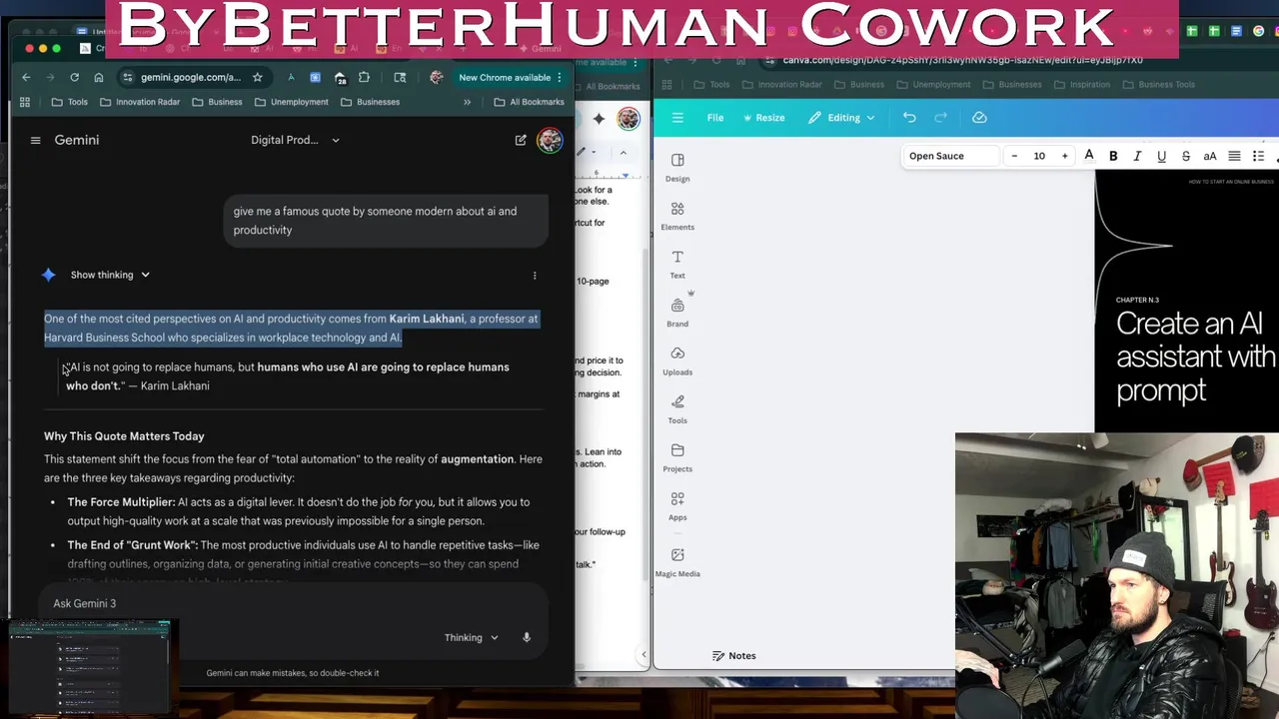Open Canva Projects panel
Image resolution: width=1279 pixels, height=719 pixels.
point(677,458)
